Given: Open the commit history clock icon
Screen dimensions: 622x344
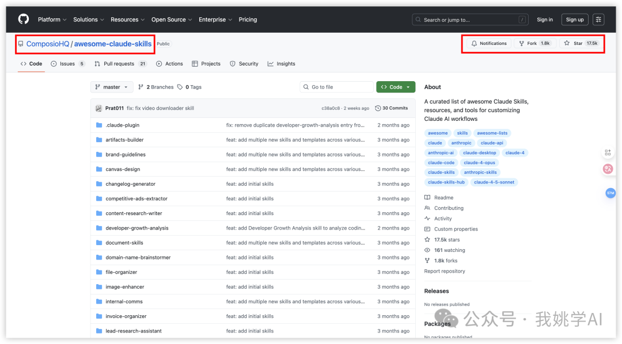Looking at the screenshot, I should click(378, 108).
